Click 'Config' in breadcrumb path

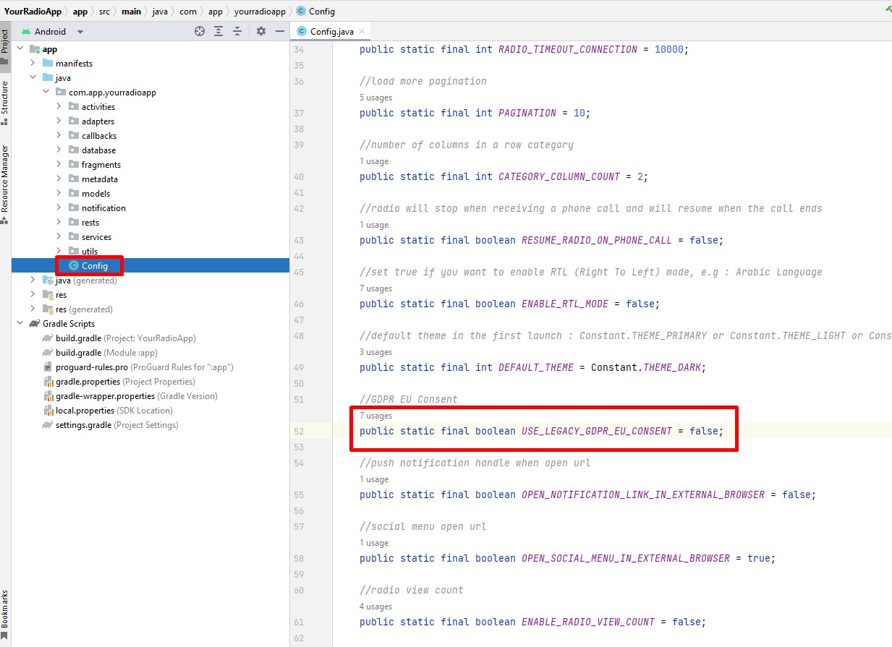coord(322,11)
